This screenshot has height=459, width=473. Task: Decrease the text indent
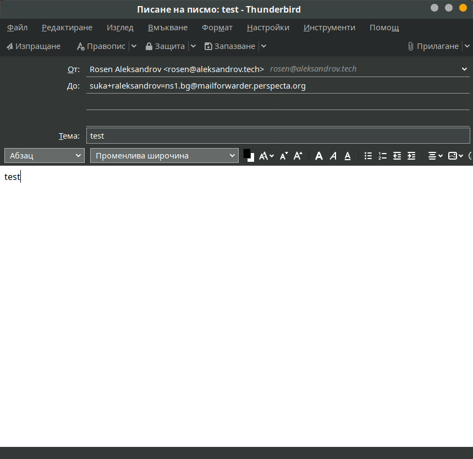(397, 156)
